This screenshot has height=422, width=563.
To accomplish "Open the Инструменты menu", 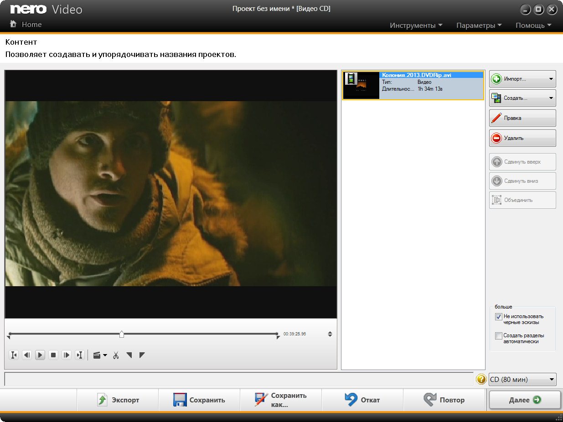I will [x=416, y=26].
